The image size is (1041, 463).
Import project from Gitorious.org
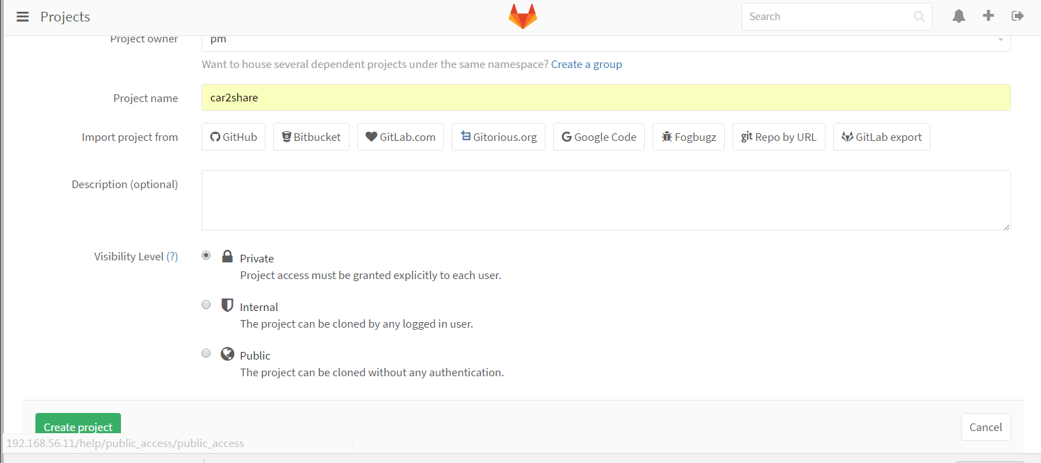click(498, 137)
